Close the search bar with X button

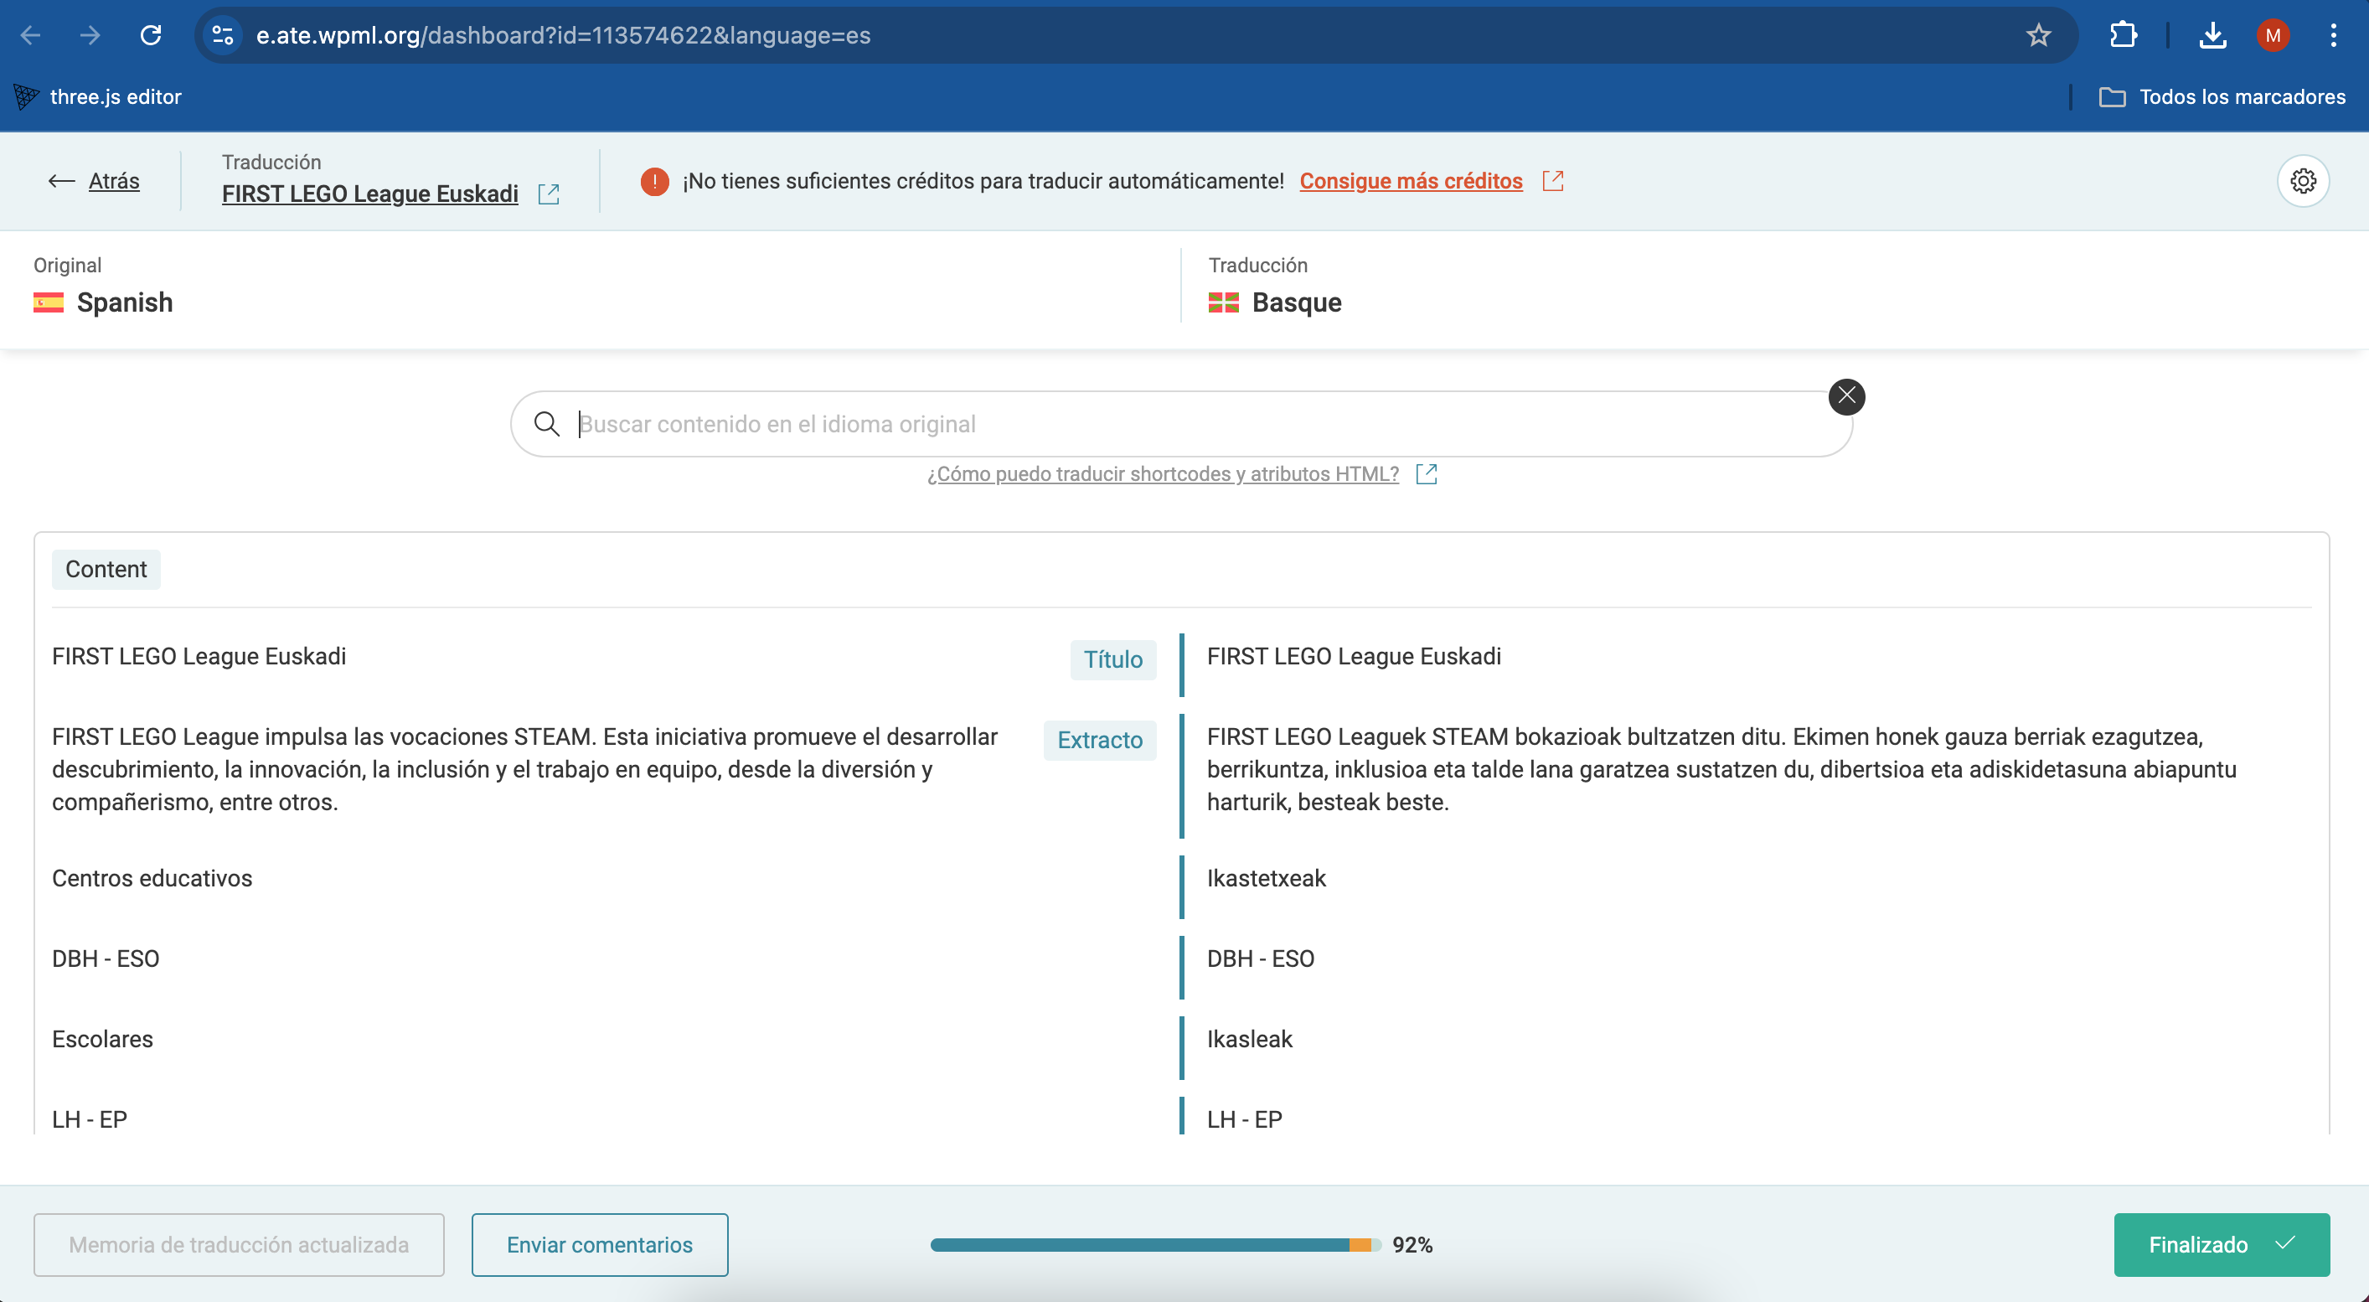pyautogui.click(x=1846, y=396)
